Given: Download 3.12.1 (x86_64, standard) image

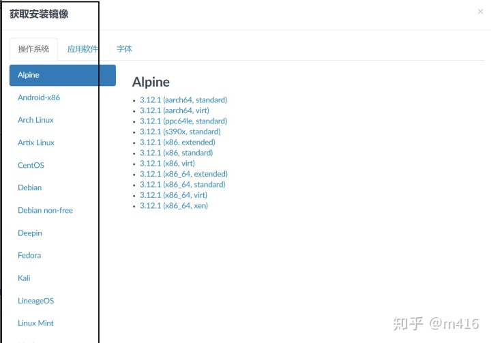Looking at the screenshot, I should click(183, 185).
